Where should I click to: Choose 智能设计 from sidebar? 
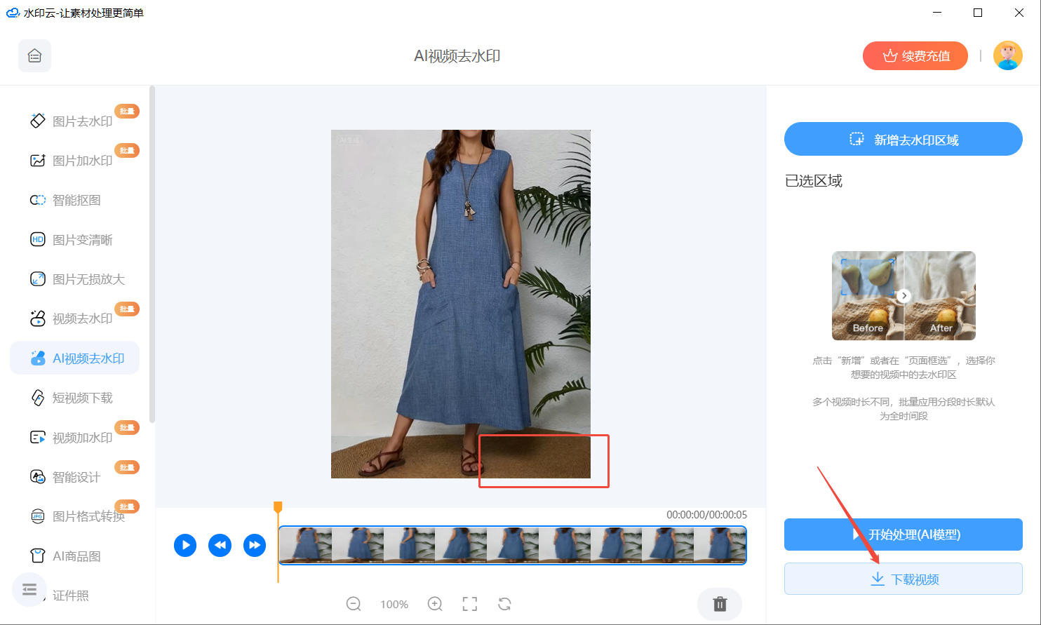(75, 477)
